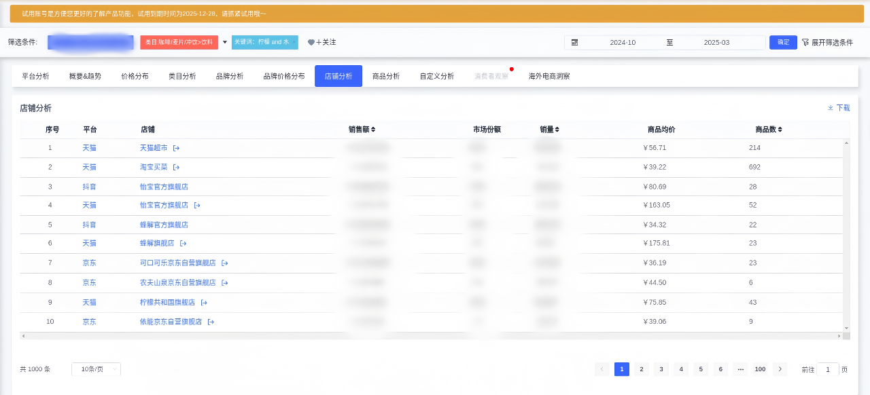Viewport: 870px width, 395px height.
Task: Go to page 6
Action: [x=720, y=369]
